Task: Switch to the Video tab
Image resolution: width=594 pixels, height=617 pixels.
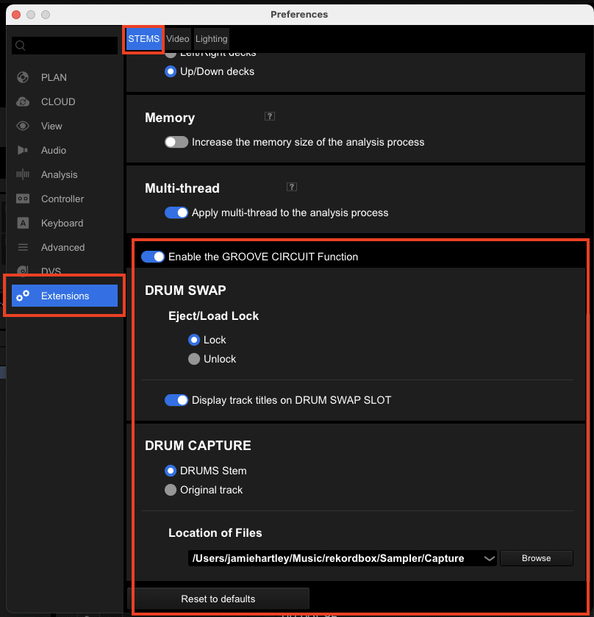Action: click(x=177, y=39)
